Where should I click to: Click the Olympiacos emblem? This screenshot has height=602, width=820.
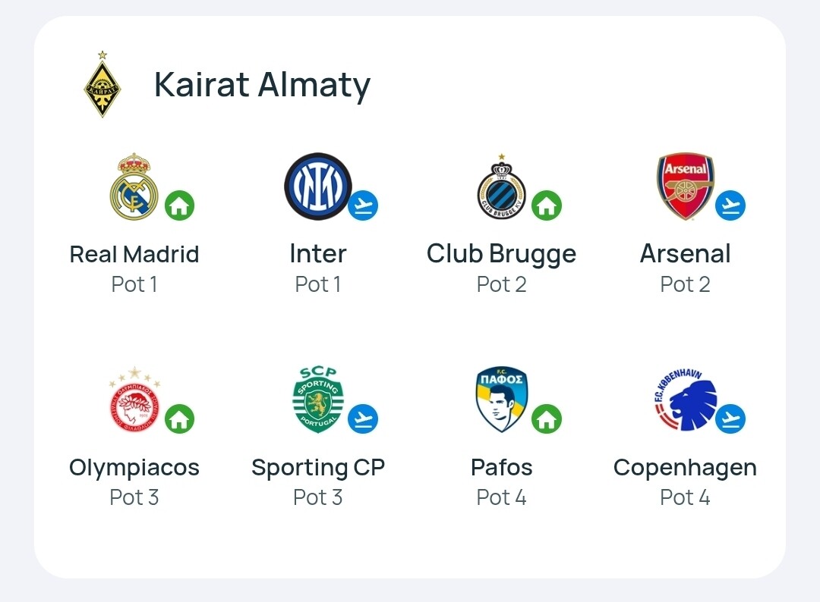pyautogui.click(x=134, y=400)
